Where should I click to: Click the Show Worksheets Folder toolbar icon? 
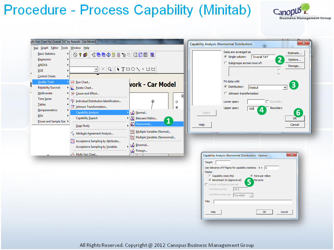(98, 55)
